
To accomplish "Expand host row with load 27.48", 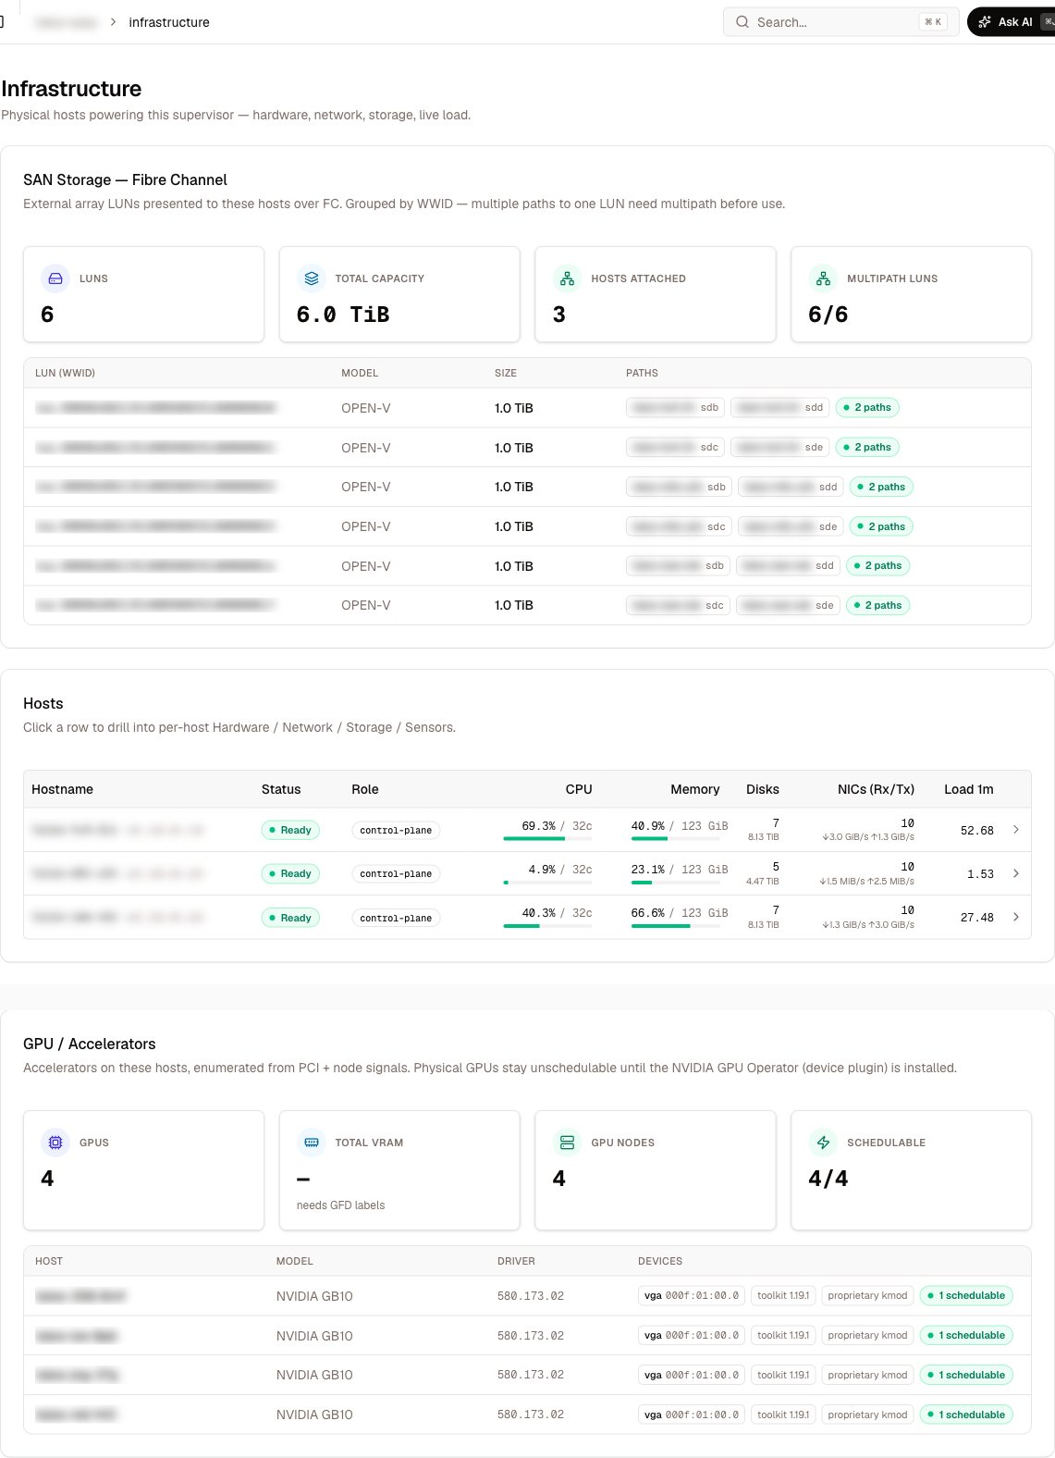I will [1016, 917].
